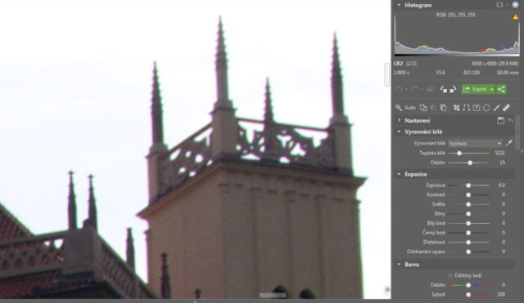The height and width of the screenshot is (303, 524).
Task: Adjust the Světla slider
Action: coord(468,204)
